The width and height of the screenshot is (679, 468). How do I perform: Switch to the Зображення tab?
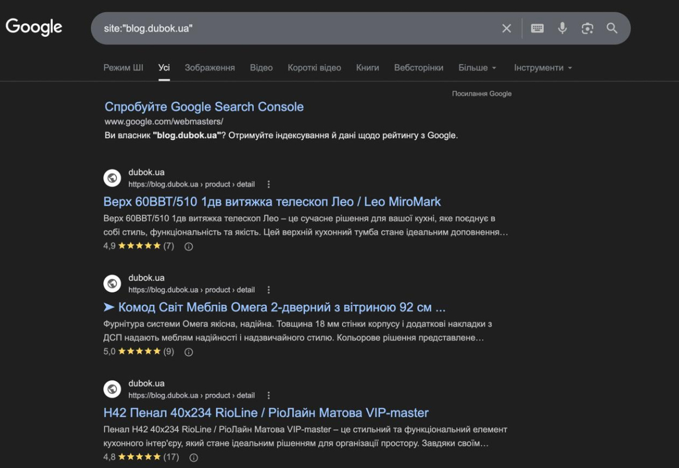[210, 68]
